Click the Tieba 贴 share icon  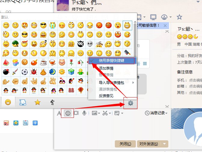(26, 123)
